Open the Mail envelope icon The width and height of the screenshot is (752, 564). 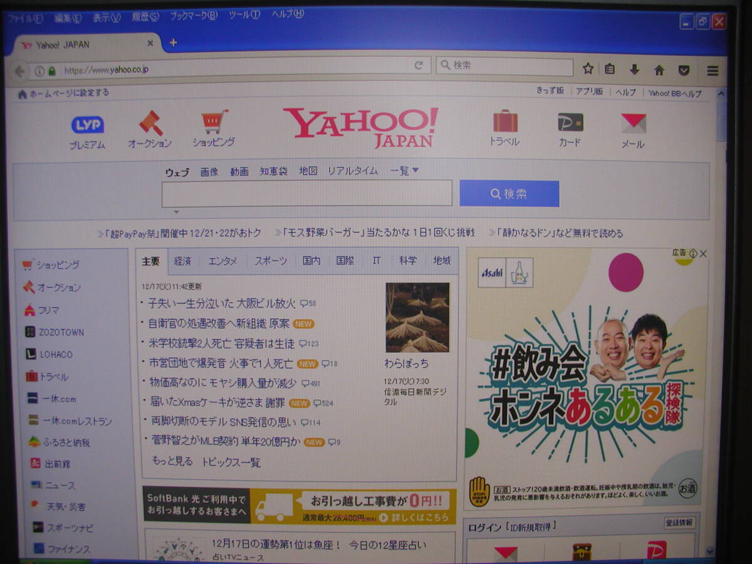click(x=633, y=123)
